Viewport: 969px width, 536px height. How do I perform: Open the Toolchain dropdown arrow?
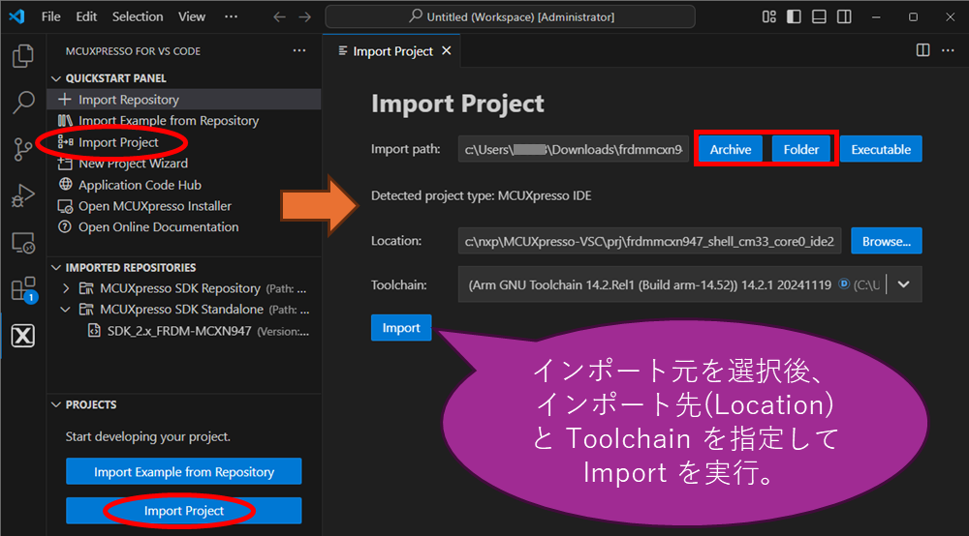pos(904,284)
